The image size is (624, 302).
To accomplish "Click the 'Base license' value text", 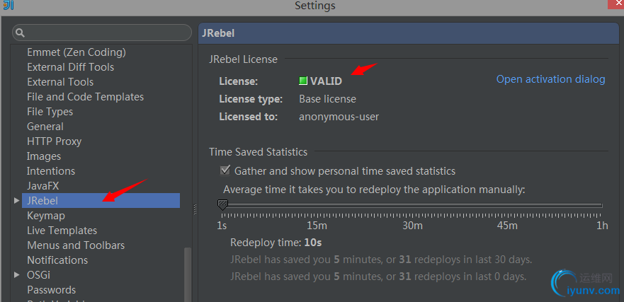I will pyautogui.click(x=327, y=99).
